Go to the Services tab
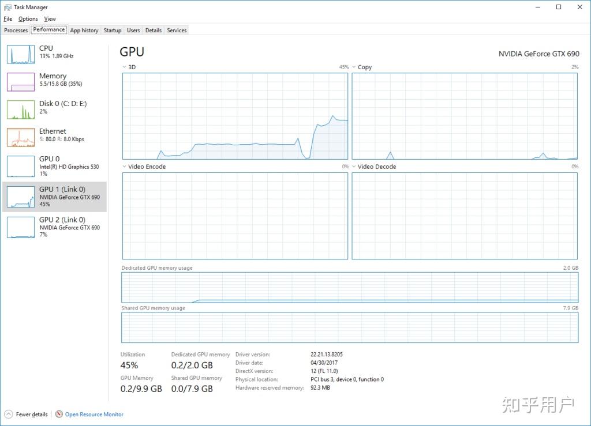The height and width of the screenshot is (426, 591). pos(177,30)
